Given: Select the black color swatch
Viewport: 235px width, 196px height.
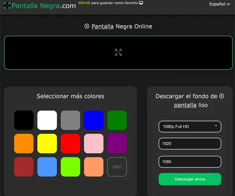Looking at the screenshot, I should tap(24, 120).
